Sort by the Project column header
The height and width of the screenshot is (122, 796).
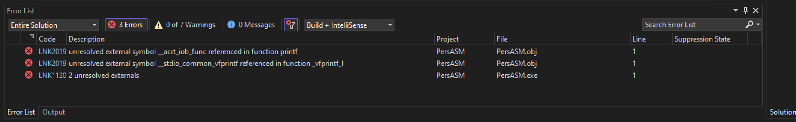pos(447,39)
